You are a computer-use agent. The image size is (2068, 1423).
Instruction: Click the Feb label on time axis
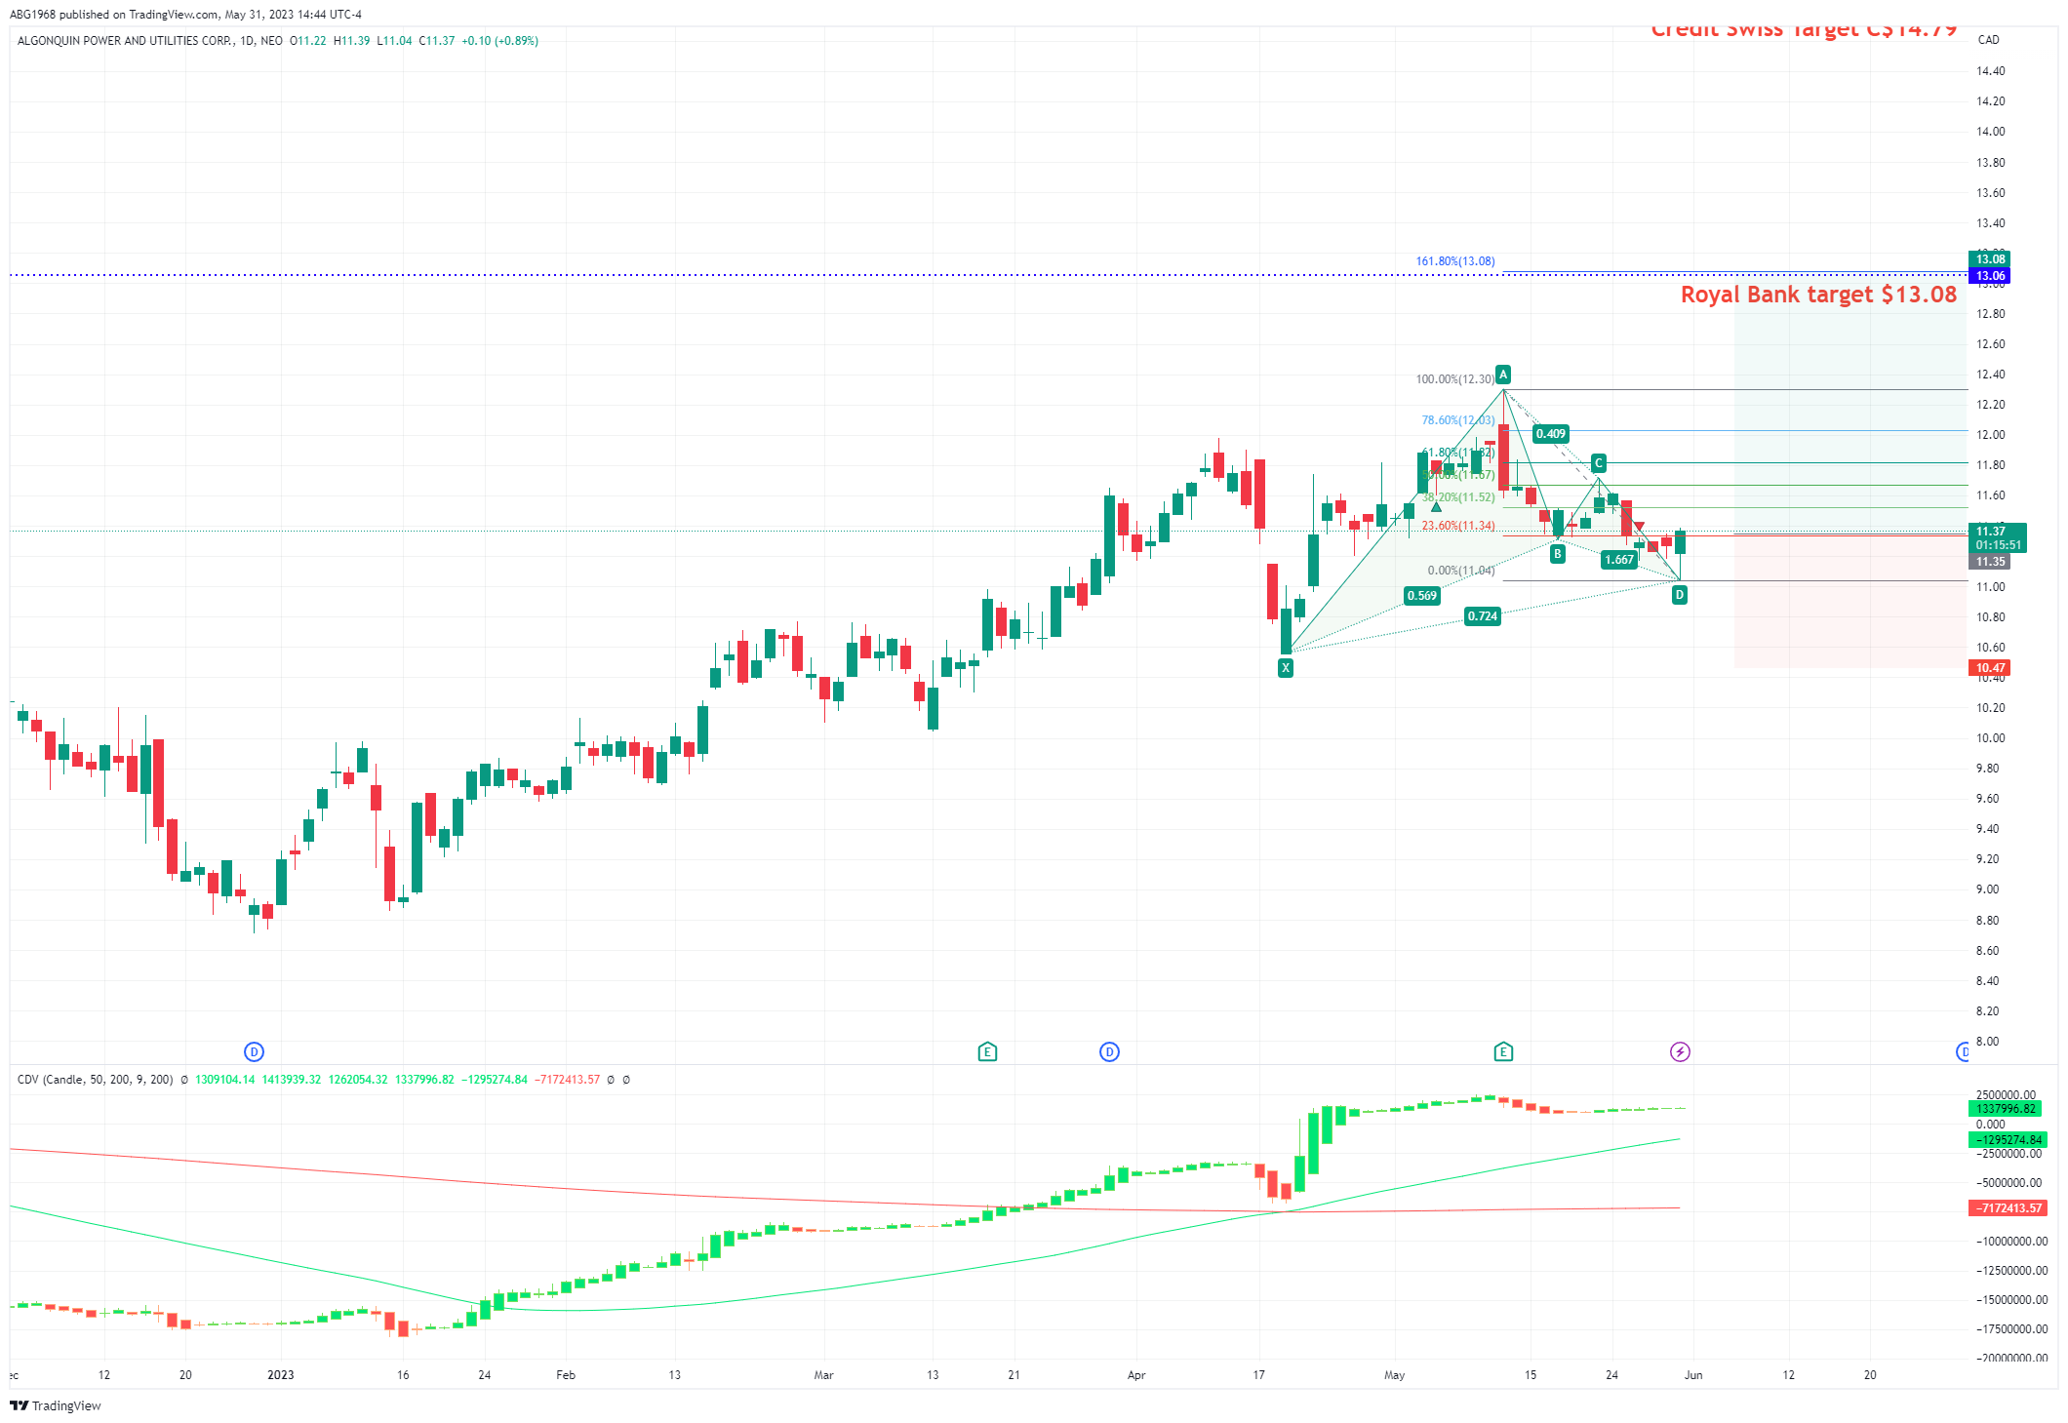[566, 1375]
